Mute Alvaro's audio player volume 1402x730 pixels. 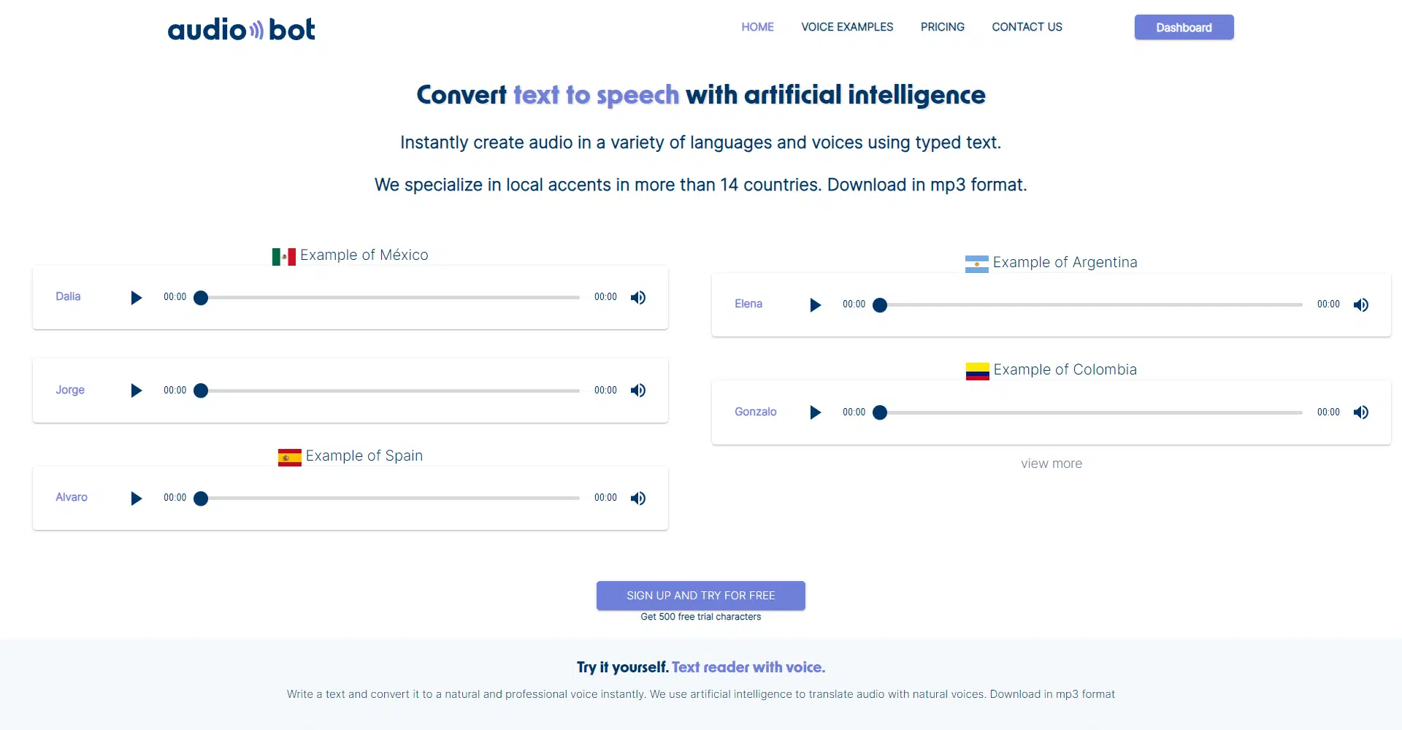tap(638, 499)
